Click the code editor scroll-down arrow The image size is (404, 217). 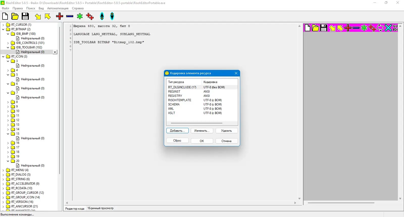click(299, 199)
